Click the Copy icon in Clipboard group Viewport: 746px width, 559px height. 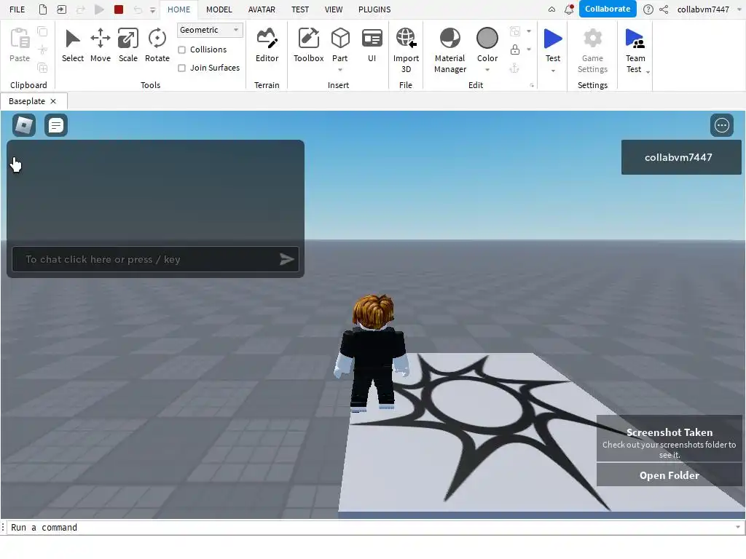[x=42, y=32]
